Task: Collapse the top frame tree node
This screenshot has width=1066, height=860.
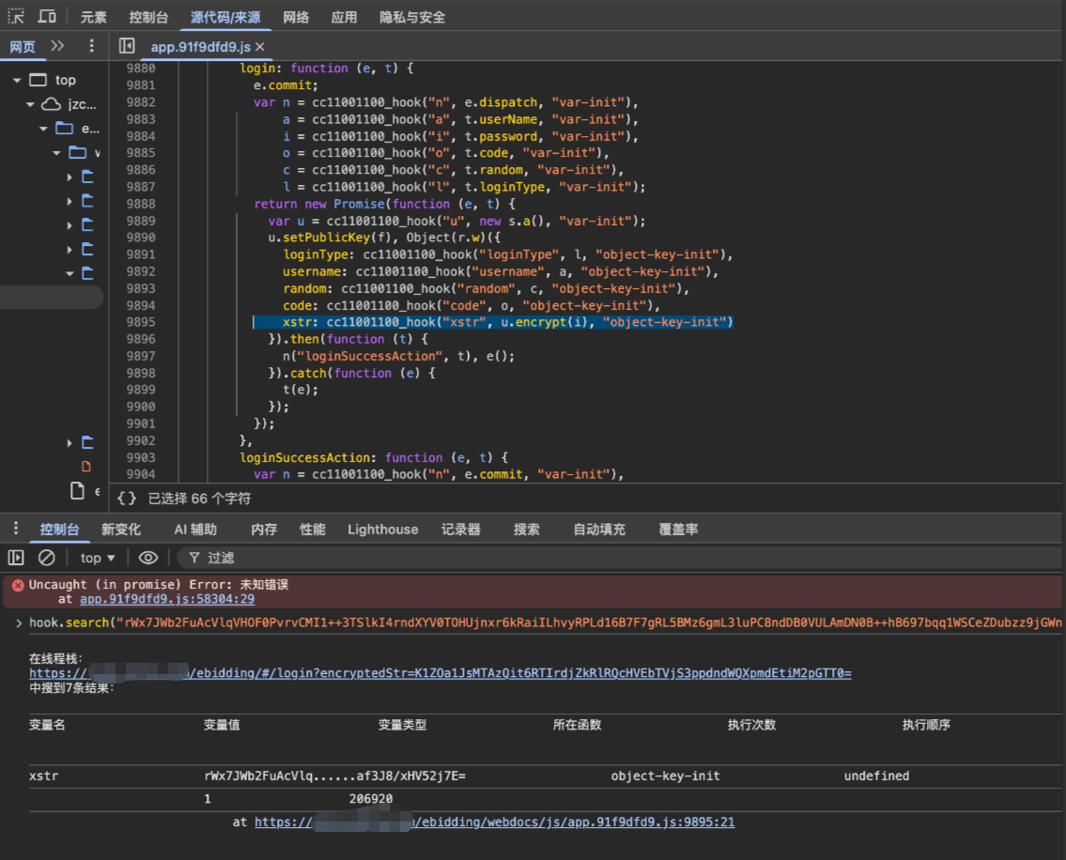Action: [x=17, y=80]
